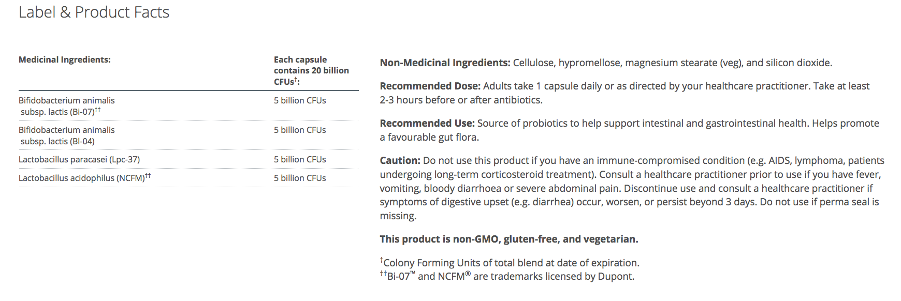
Task: Click the bold Caution label
Action: tap(400, 161)
